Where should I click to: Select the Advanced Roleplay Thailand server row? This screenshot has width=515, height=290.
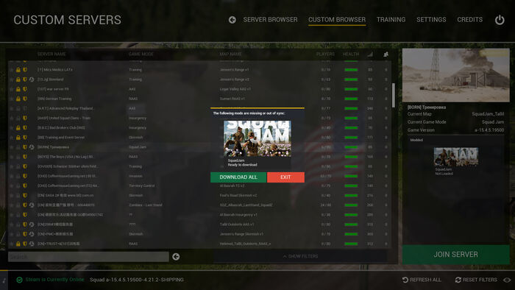[x=199, y=108]
